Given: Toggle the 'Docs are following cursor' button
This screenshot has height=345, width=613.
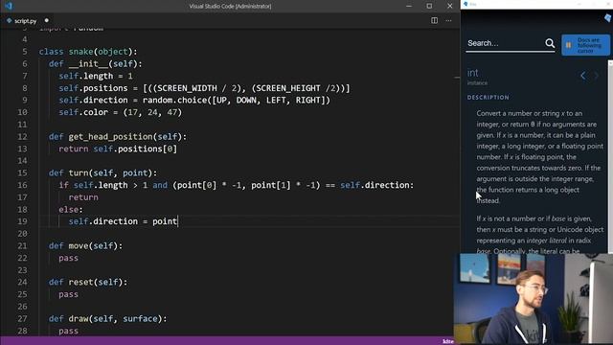Looking at the screenshot, I should coord(585,45).
